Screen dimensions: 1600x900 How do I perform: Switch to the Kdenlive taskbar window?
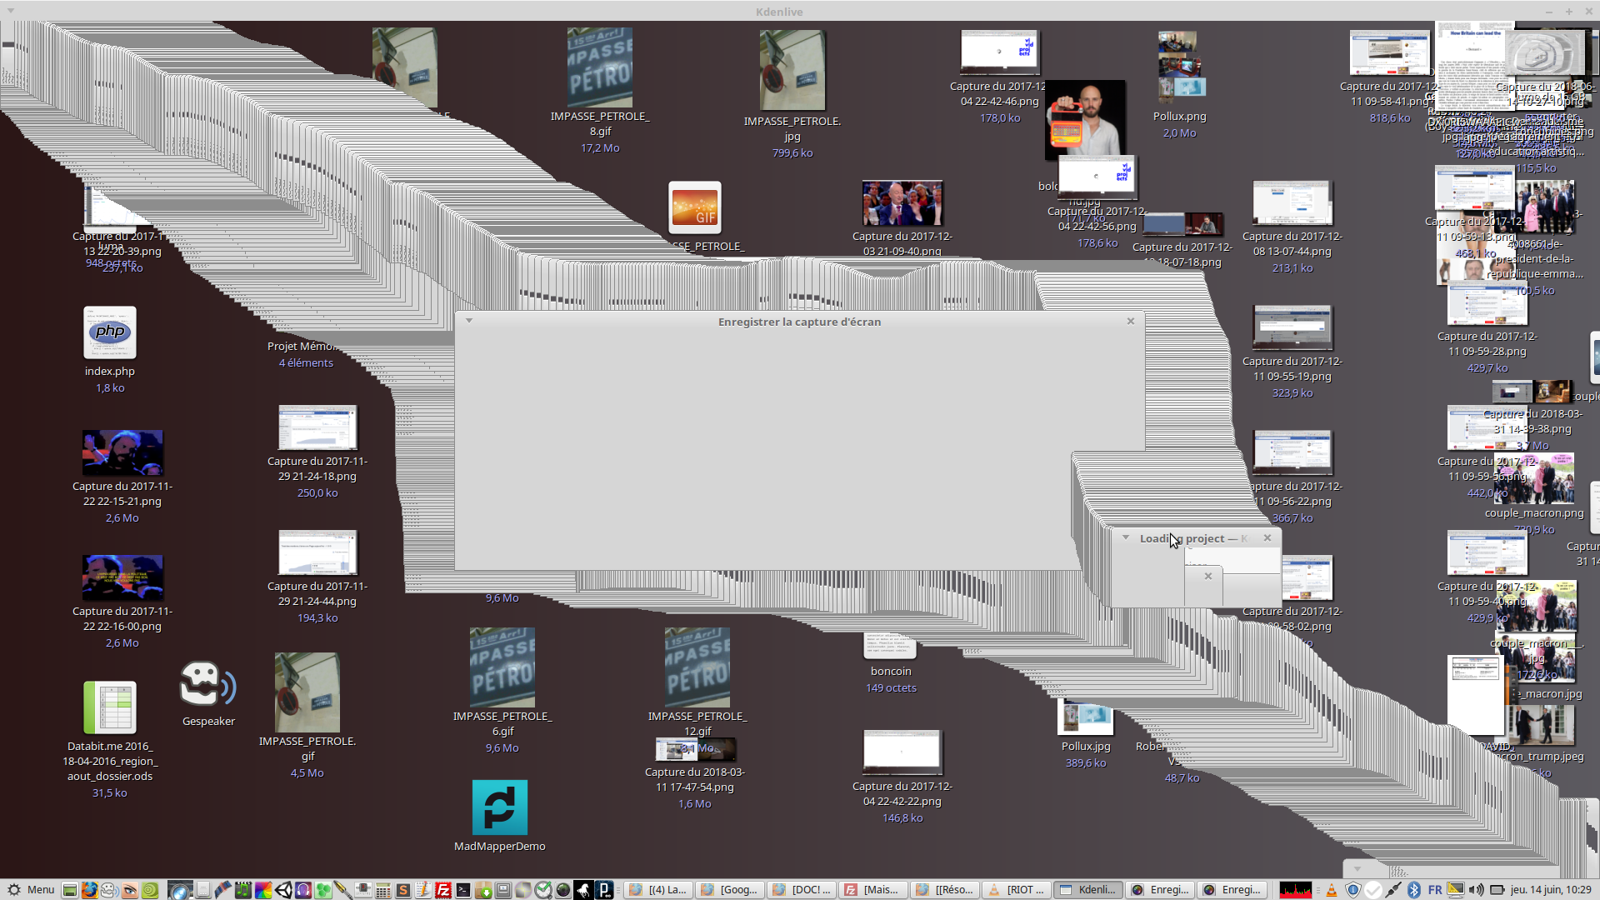coord(1087,890)
